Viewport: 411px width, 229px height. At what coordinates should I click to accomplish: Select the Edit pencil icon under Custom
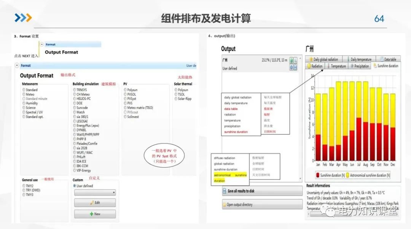point(91,202)
